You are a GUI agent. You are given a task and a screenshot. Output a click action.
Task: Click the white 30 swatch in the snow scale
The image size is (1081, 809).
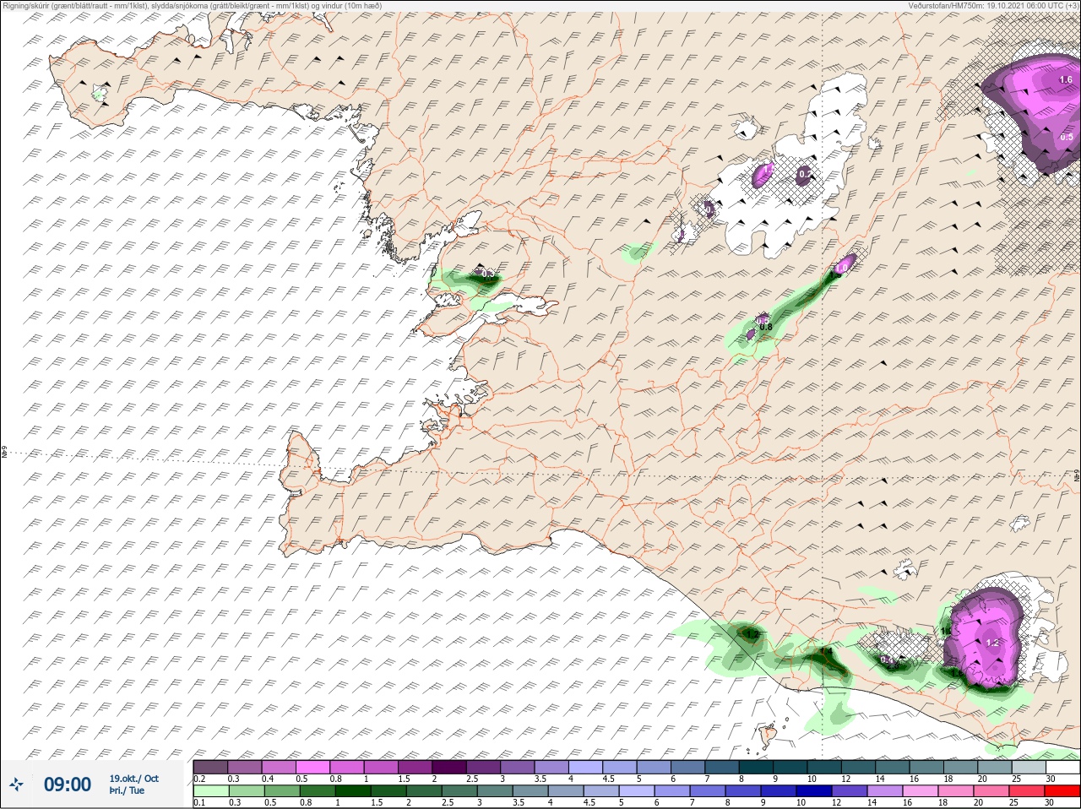point(1062,767)
